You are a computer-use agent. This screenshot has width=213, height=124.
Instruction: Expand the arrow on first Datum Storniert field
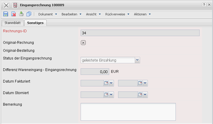[112, 95]
